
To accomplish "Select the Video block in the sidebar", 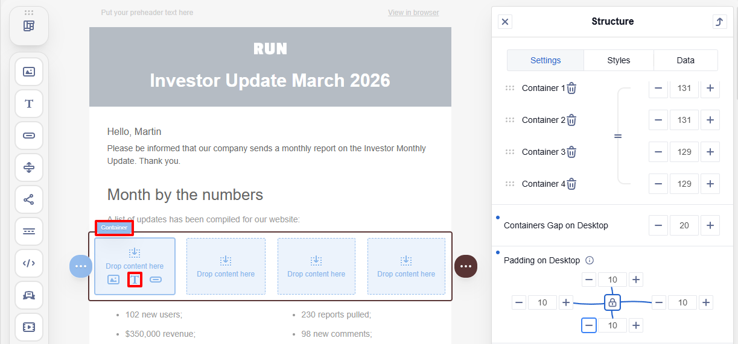I will pos(29,327).
